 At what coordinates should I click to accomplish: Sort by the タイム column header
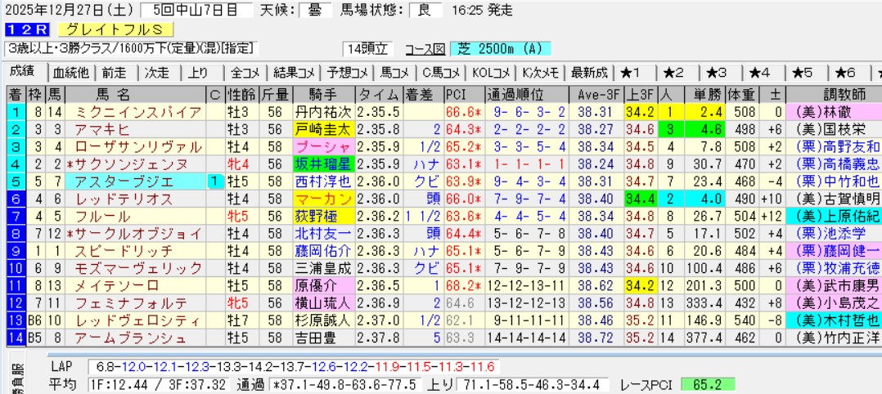[x=379, y=93]
